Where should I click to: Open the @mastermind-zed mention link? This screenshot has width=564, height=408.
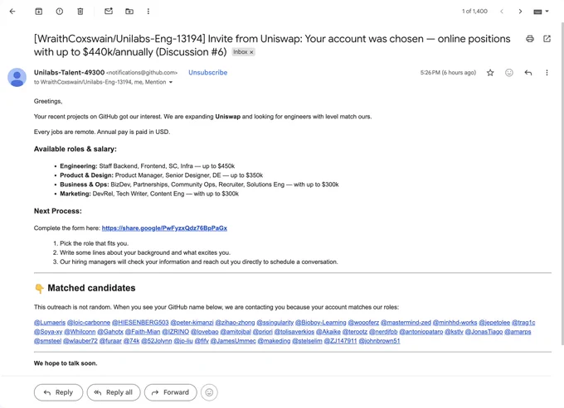(x=406, y=323)
